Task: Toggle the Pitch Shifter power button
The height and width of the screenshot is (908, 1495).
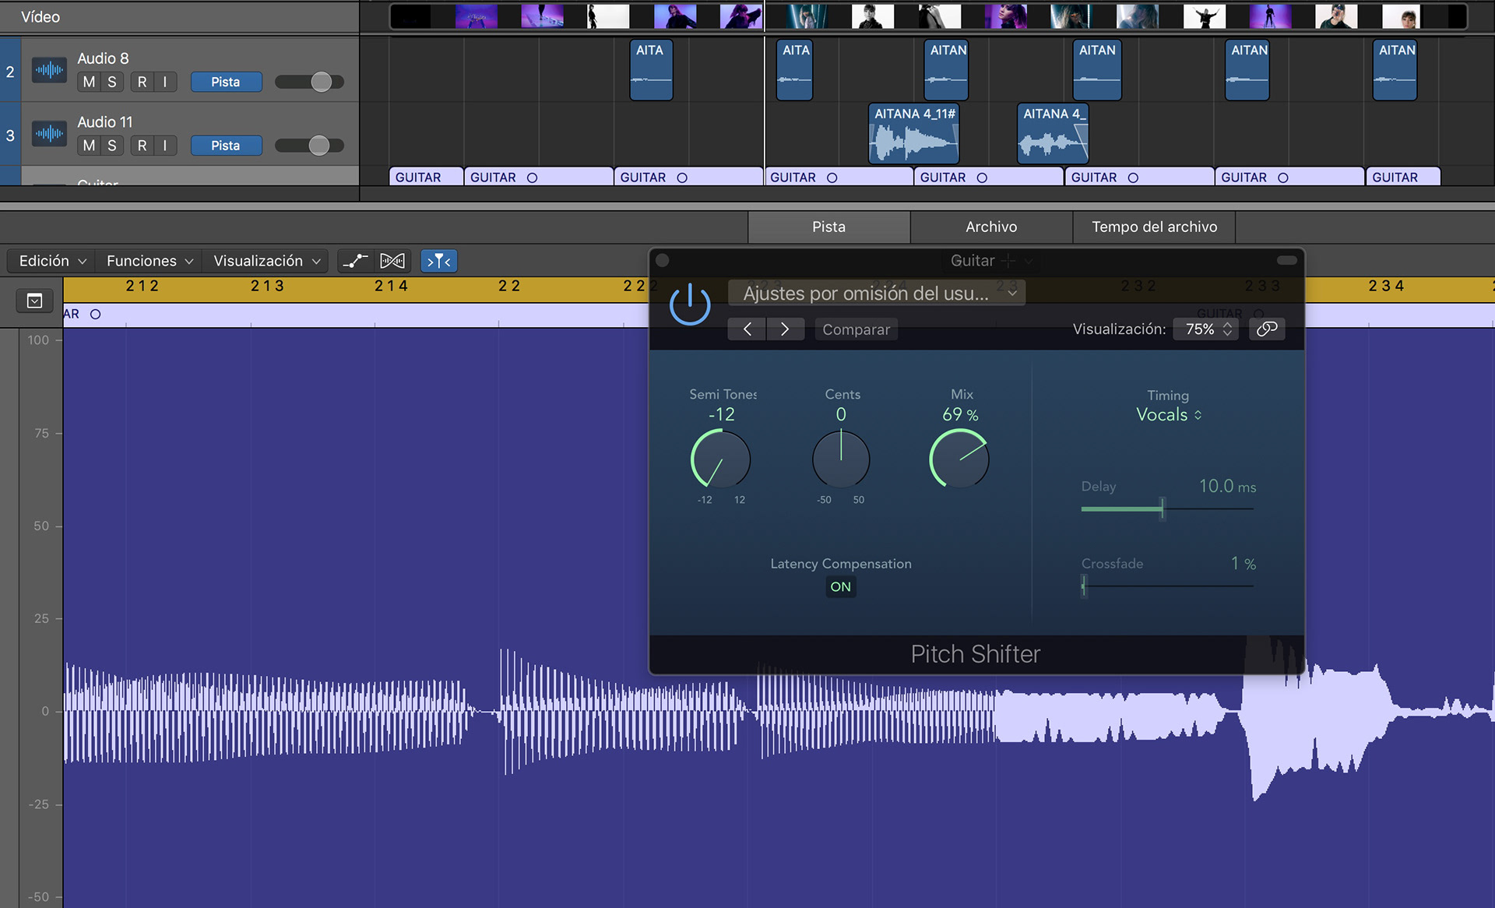Action: click(x=690, y=305)
